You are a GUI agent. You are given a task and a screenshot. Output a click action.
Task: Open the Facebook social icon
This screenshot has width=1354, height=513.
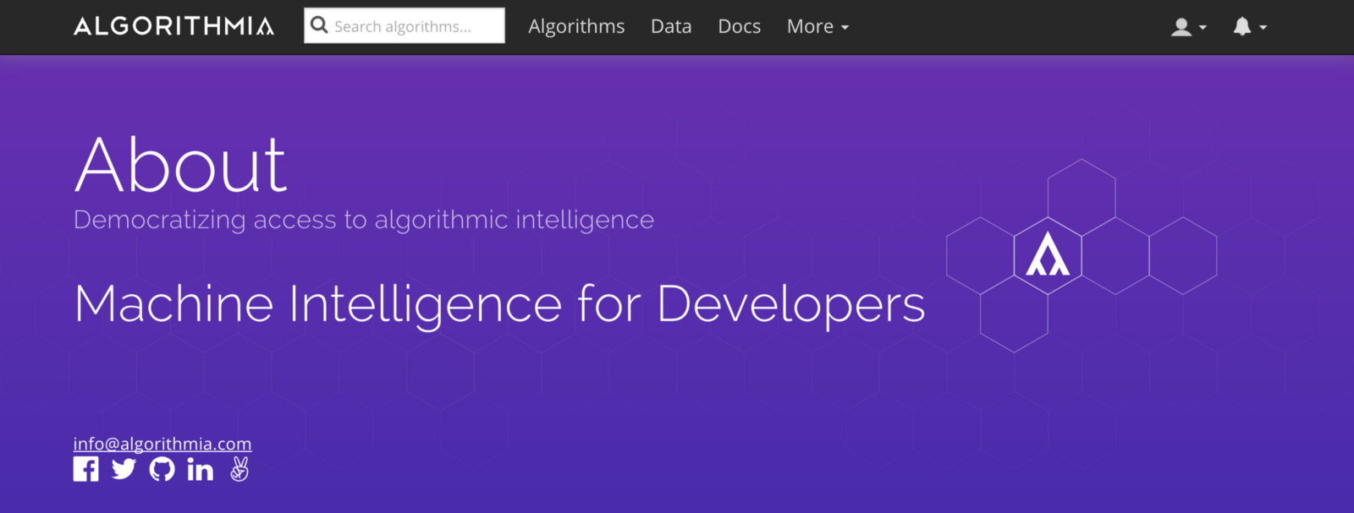85,469
